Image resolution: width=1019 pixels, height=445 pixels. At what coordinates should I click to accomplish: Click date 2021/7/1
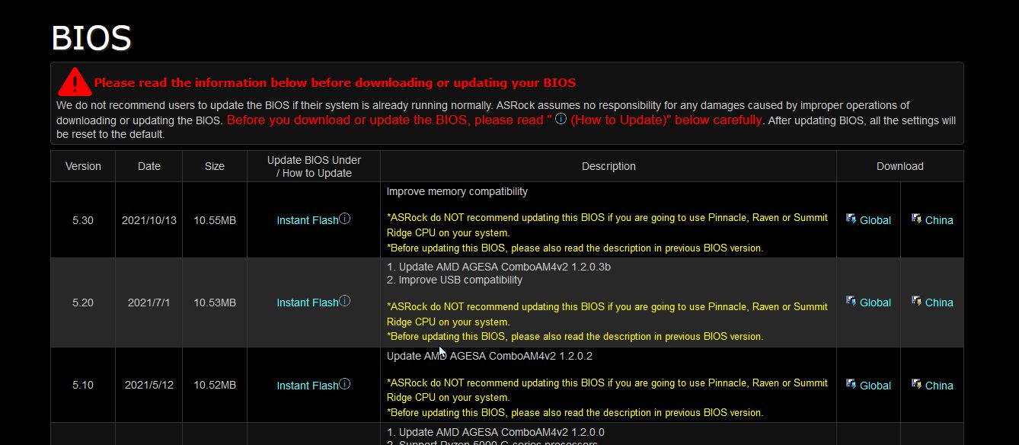click(x=149, y=303)
